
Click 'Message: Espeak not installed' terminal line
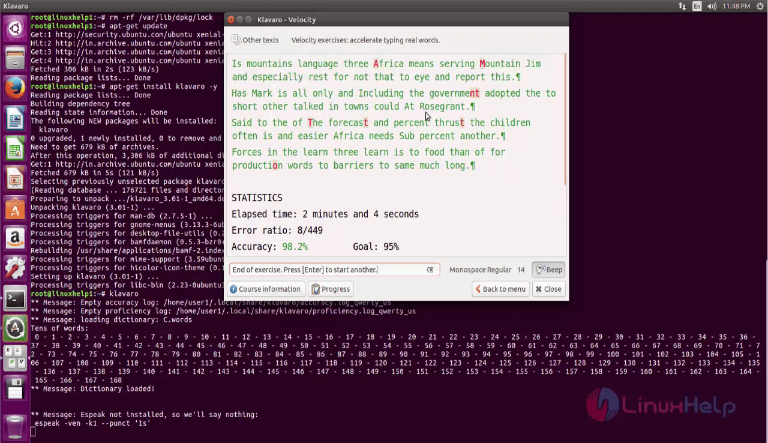[x=145, y=415]
